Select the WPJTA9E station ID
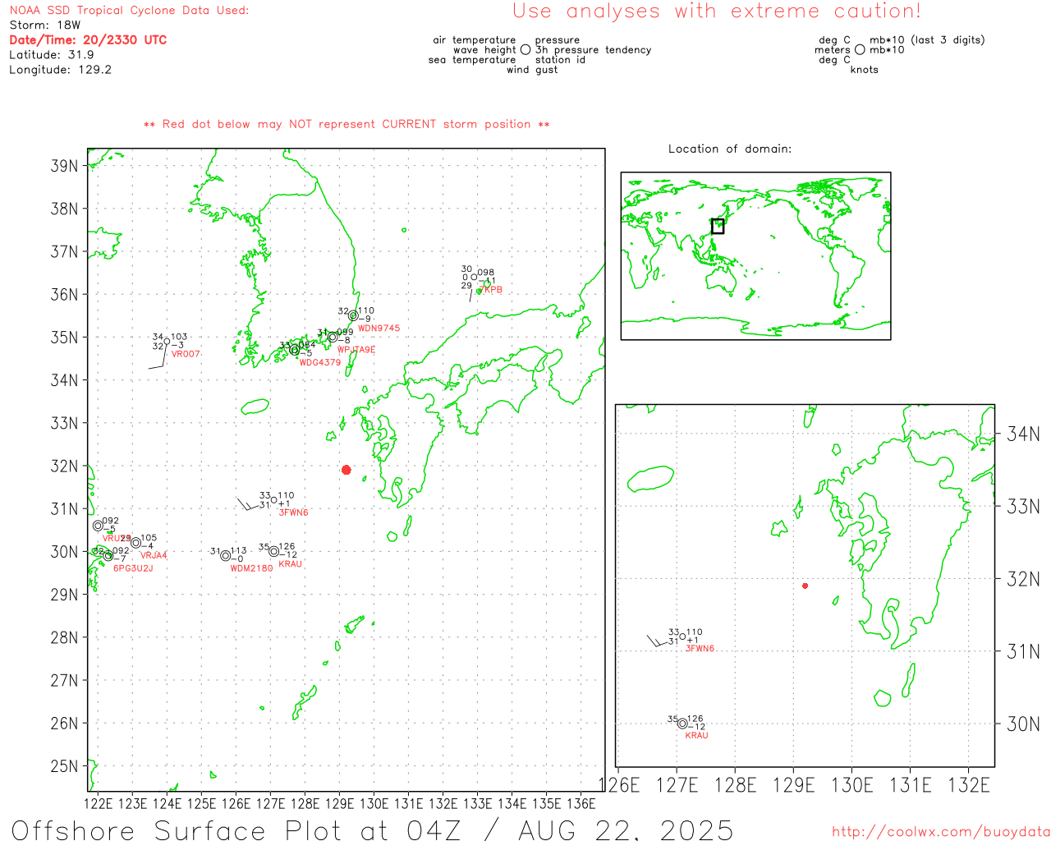This screenshot has height=841, width=1051. coord(356,350)
